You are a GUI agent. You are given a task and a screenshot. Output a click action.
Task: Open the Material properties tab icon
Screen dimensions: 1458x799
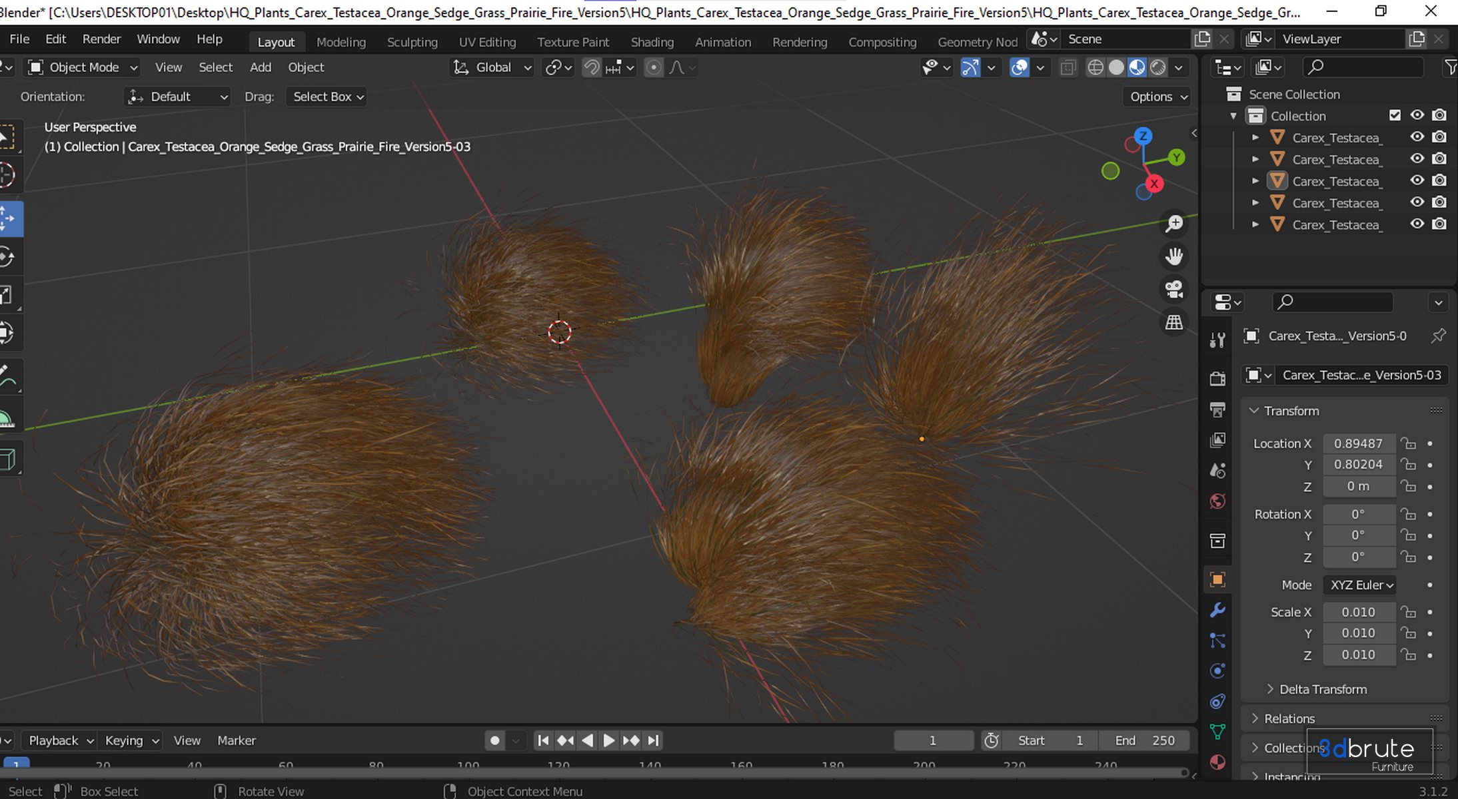point(1217,762)
